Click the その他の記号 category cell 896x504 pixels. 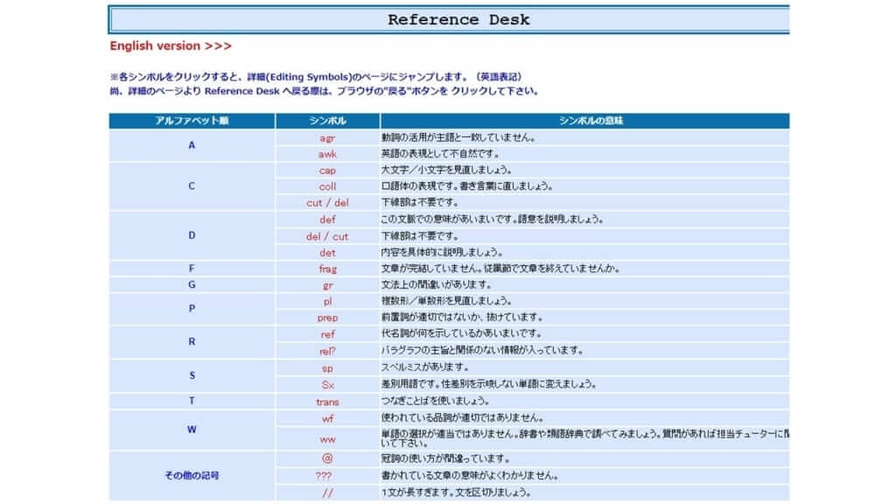[192, 475]
